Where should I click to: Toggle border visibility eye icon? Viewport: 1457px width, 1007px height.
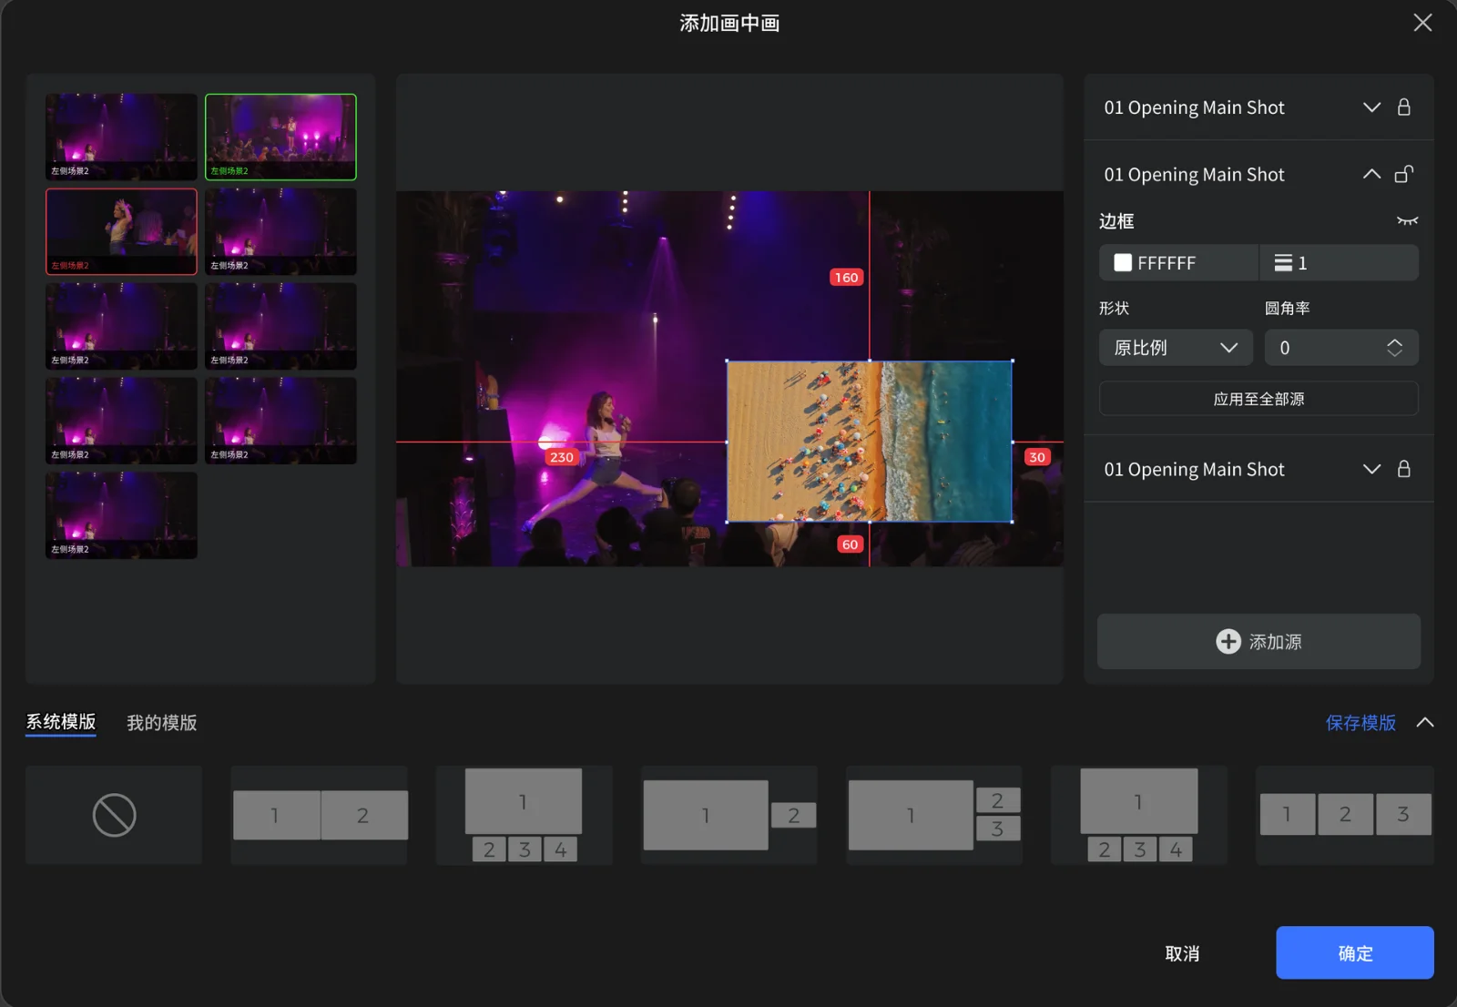click(x=1407, y=221)
